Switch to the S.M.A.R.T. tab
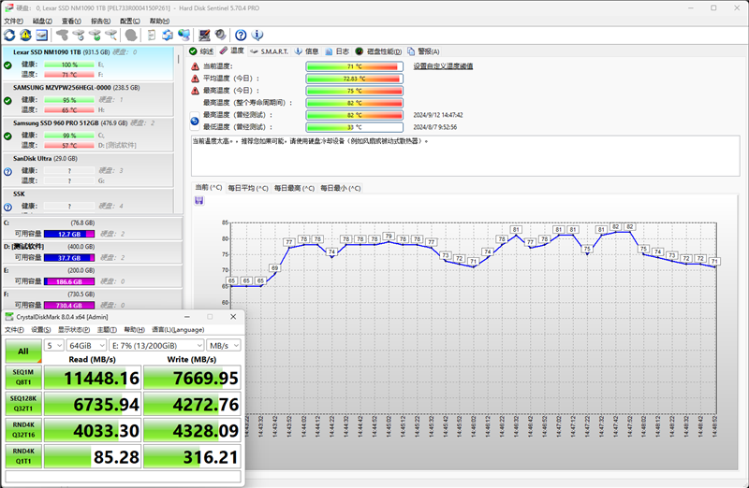Viewport: 749px width, 488px height. 270,51
